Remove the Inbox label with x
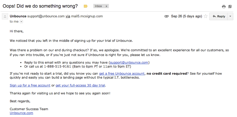 (106, 6)
